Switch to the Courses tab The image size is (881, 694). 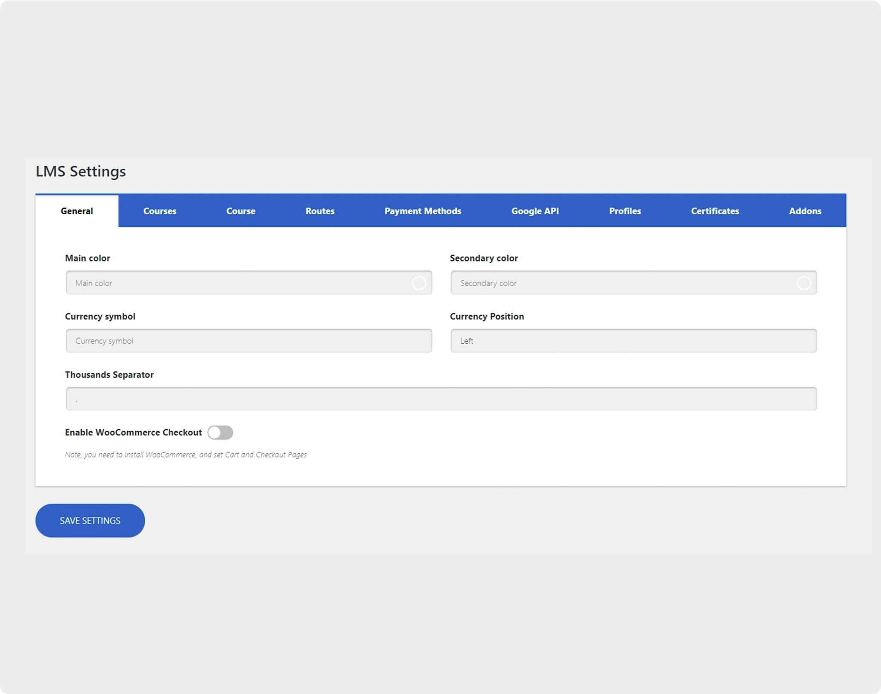point(160,211)
